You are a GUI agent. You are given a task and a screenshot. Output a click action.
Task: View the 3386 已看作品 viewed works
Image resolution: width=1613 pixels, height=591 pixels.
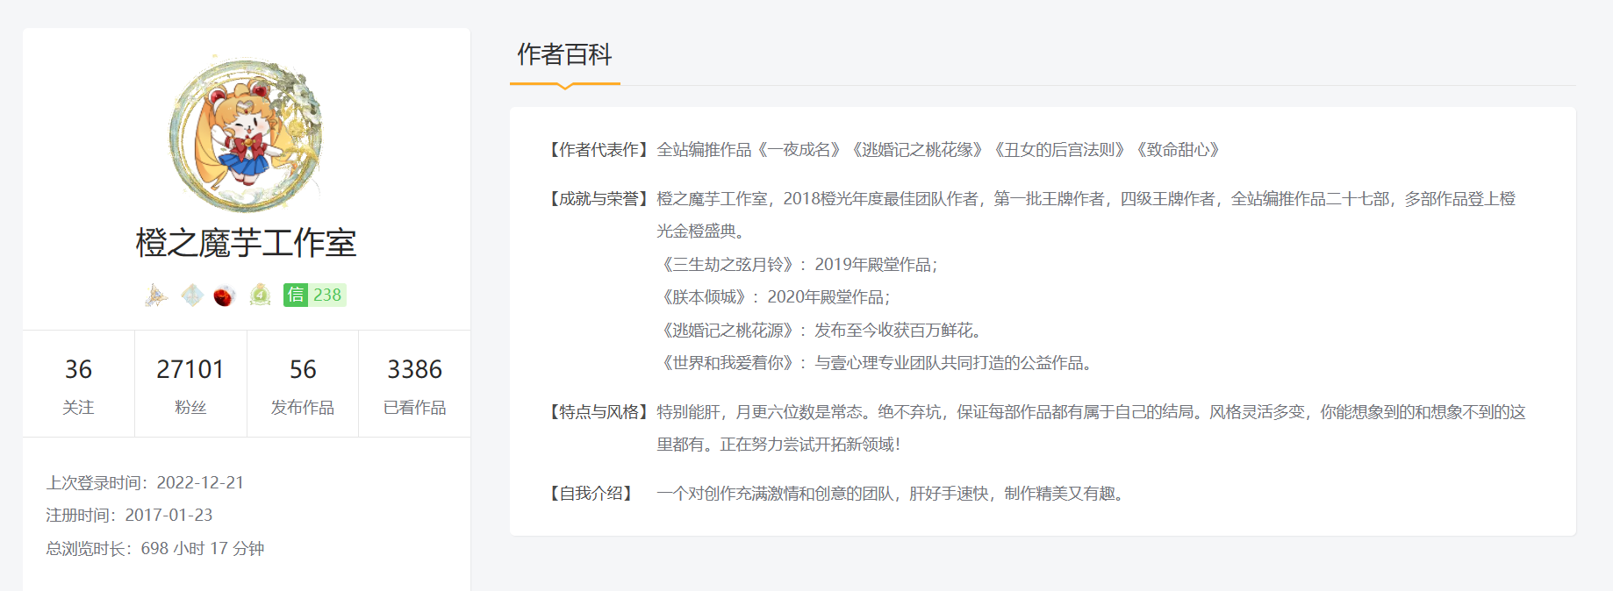(x=415, y=384)
